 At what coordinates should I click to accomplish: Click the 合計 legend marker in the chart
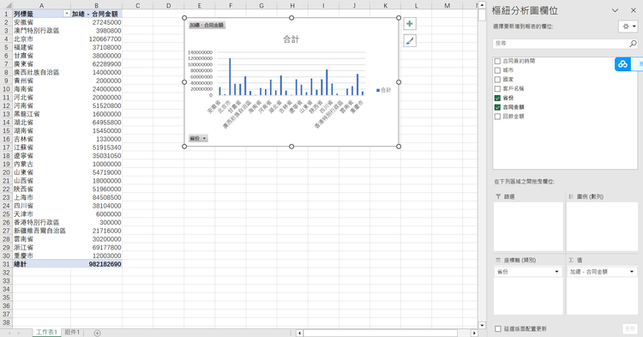point(378,90)
